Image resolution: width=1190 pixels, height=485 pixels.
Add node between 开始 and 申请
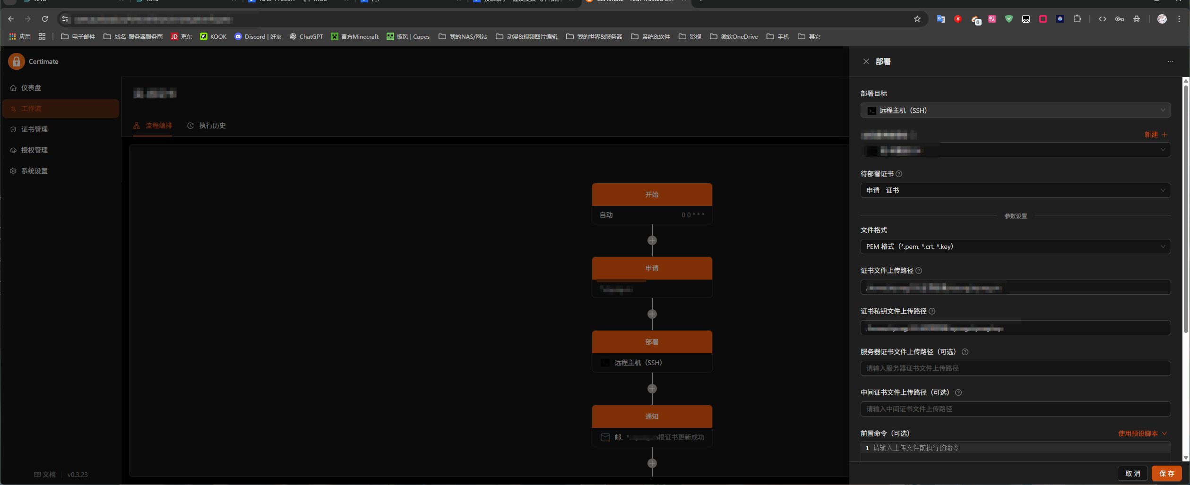click(x=652, y=240)
